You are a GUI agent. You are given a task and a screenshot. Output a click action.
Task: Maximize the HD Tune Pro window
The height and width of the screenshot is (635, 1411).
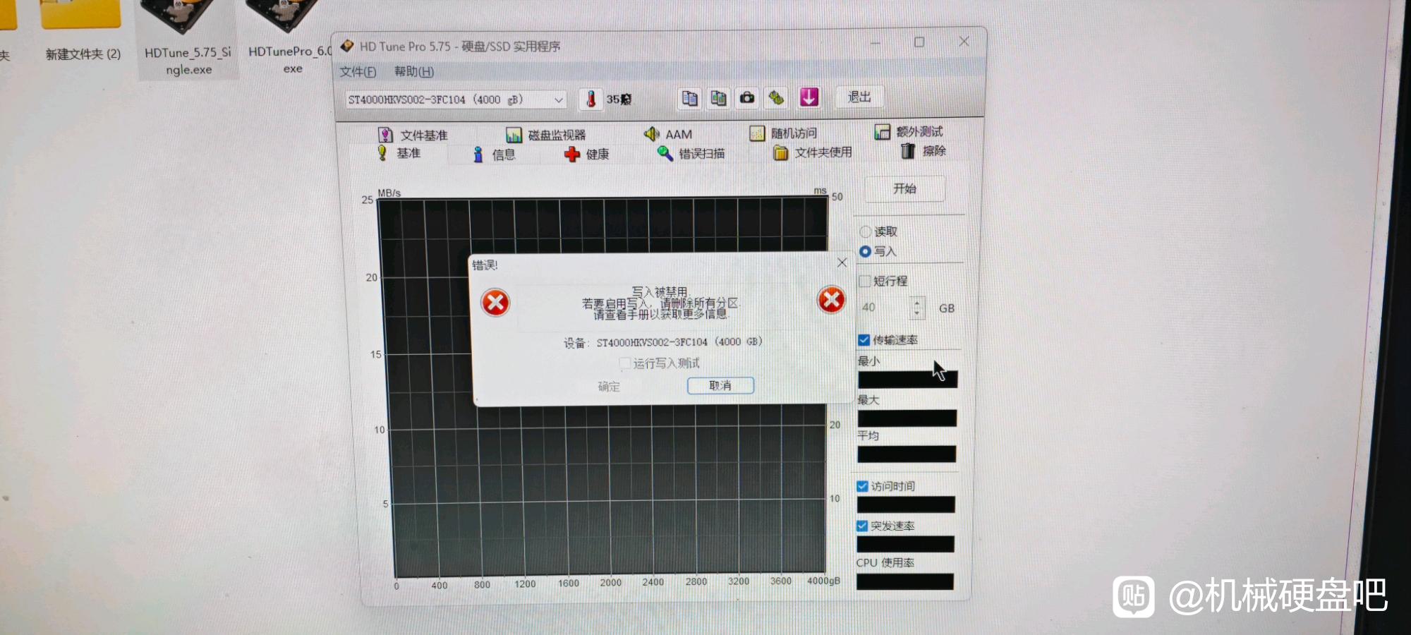coord(919,42)
